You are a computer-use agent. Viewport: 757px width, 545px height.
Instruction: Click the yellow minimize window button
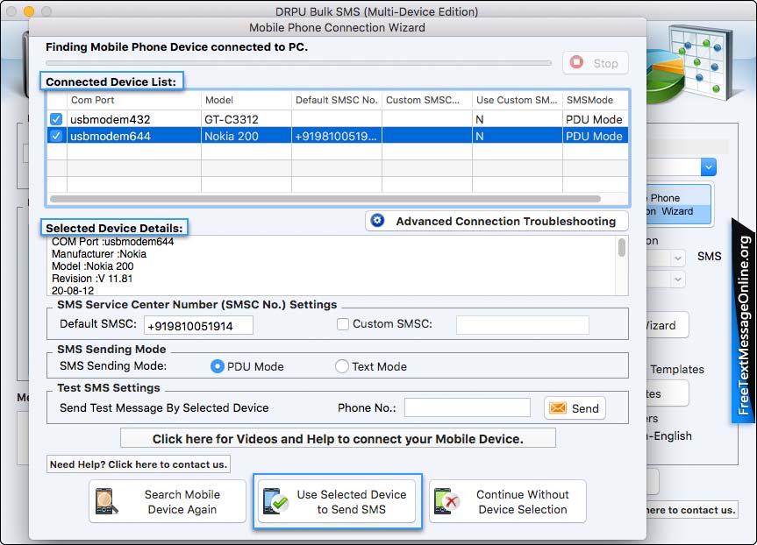click(29, 11)
